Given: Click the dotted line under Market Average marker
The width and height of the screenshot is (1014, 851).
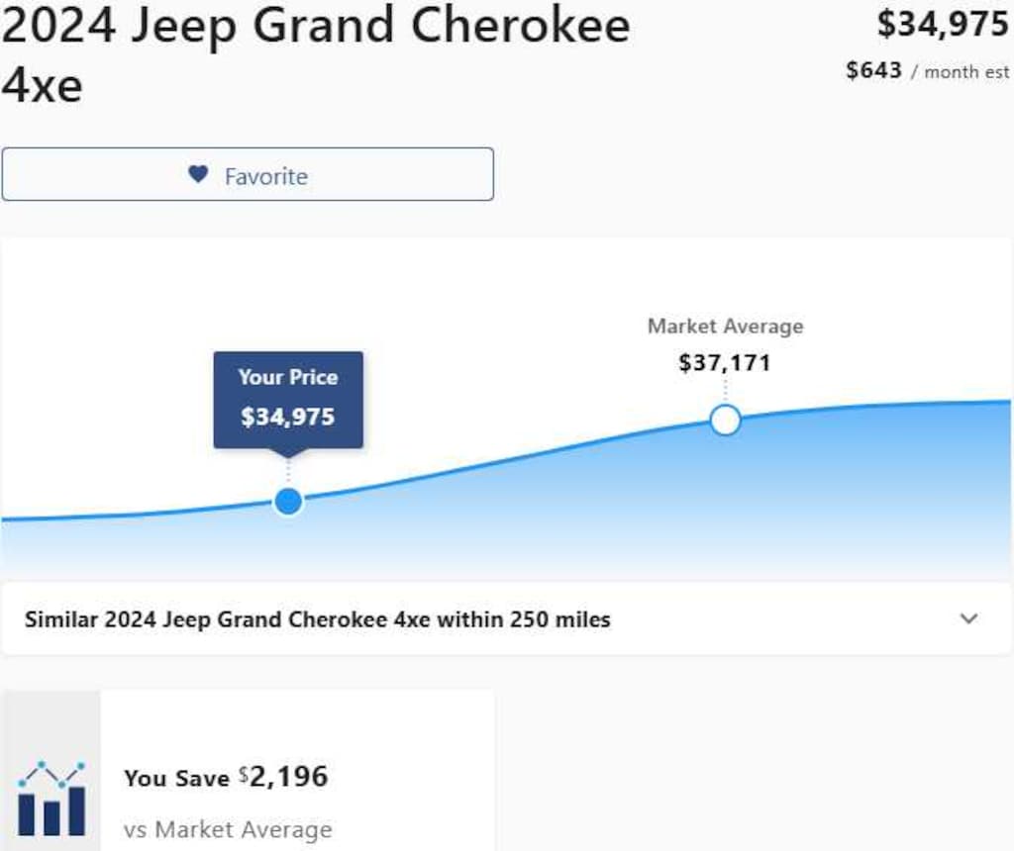Looking at the screenshot, I should click(726, 391).
